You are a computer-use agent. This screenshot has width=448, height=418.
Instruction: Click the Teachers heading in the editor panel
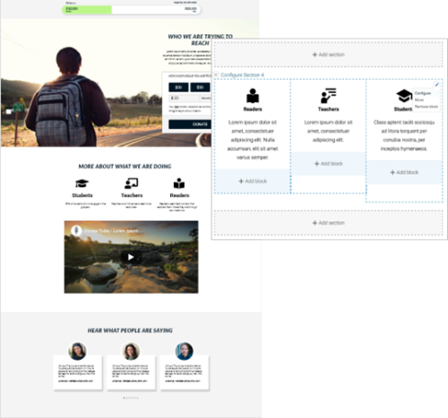(x=329, y=109)
